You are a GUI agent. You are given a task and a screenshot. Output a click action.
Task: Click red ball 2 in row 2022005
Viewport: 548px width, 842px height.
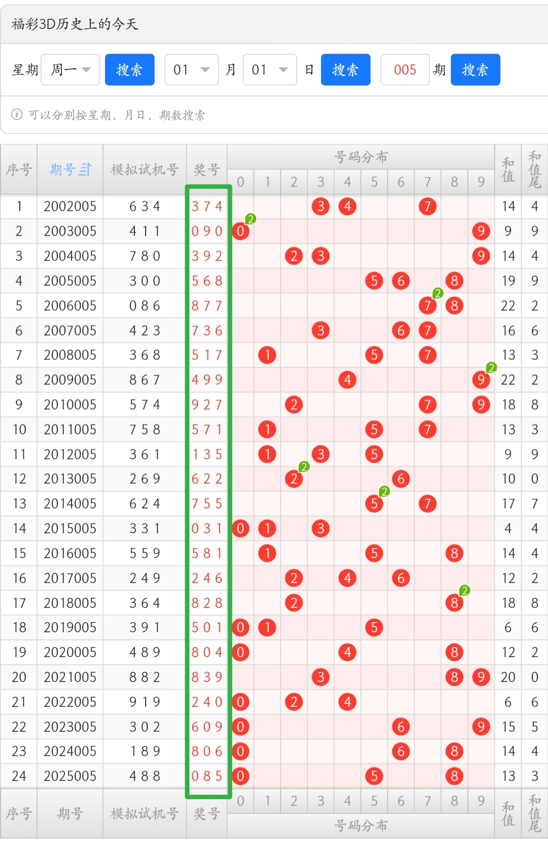tap(294, 702)
